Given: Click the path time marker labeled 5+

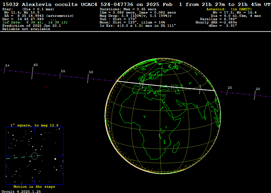Looking at the screenshot, I should point(5,70).
